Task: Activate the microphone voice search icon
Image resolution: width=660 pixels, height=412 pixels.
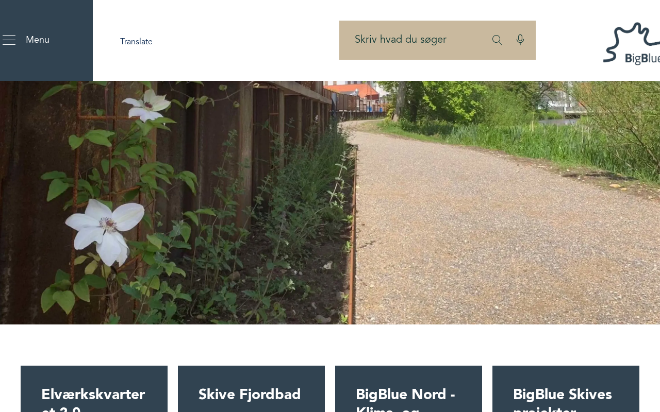Action: coord(520,40)
